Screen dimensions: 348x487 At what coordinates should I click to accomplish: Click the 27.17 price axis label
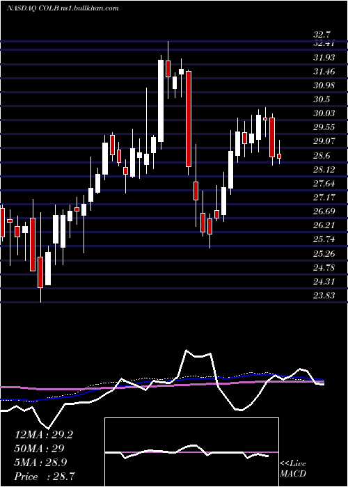(324, 198)
